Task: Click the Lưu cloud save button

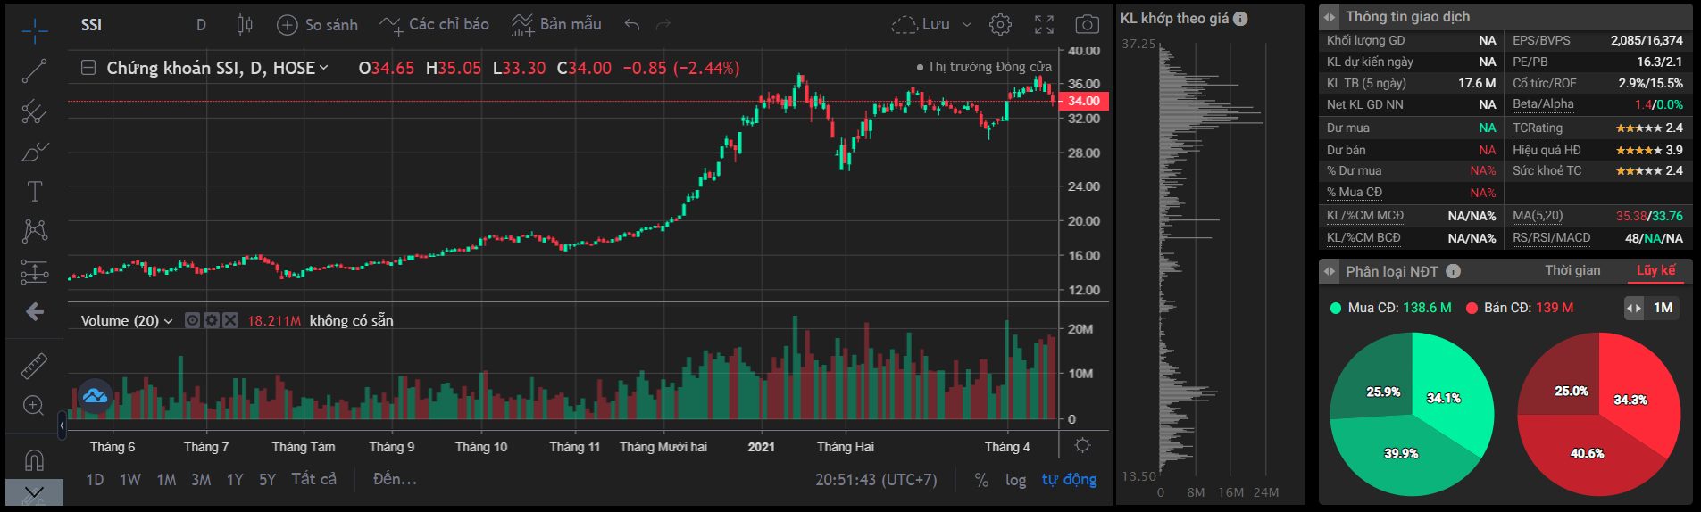Action: pyautogui.click(x=921, y=25)
